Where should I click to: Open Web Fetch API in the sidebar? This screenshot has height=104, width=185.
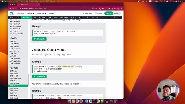pos(14,31)
